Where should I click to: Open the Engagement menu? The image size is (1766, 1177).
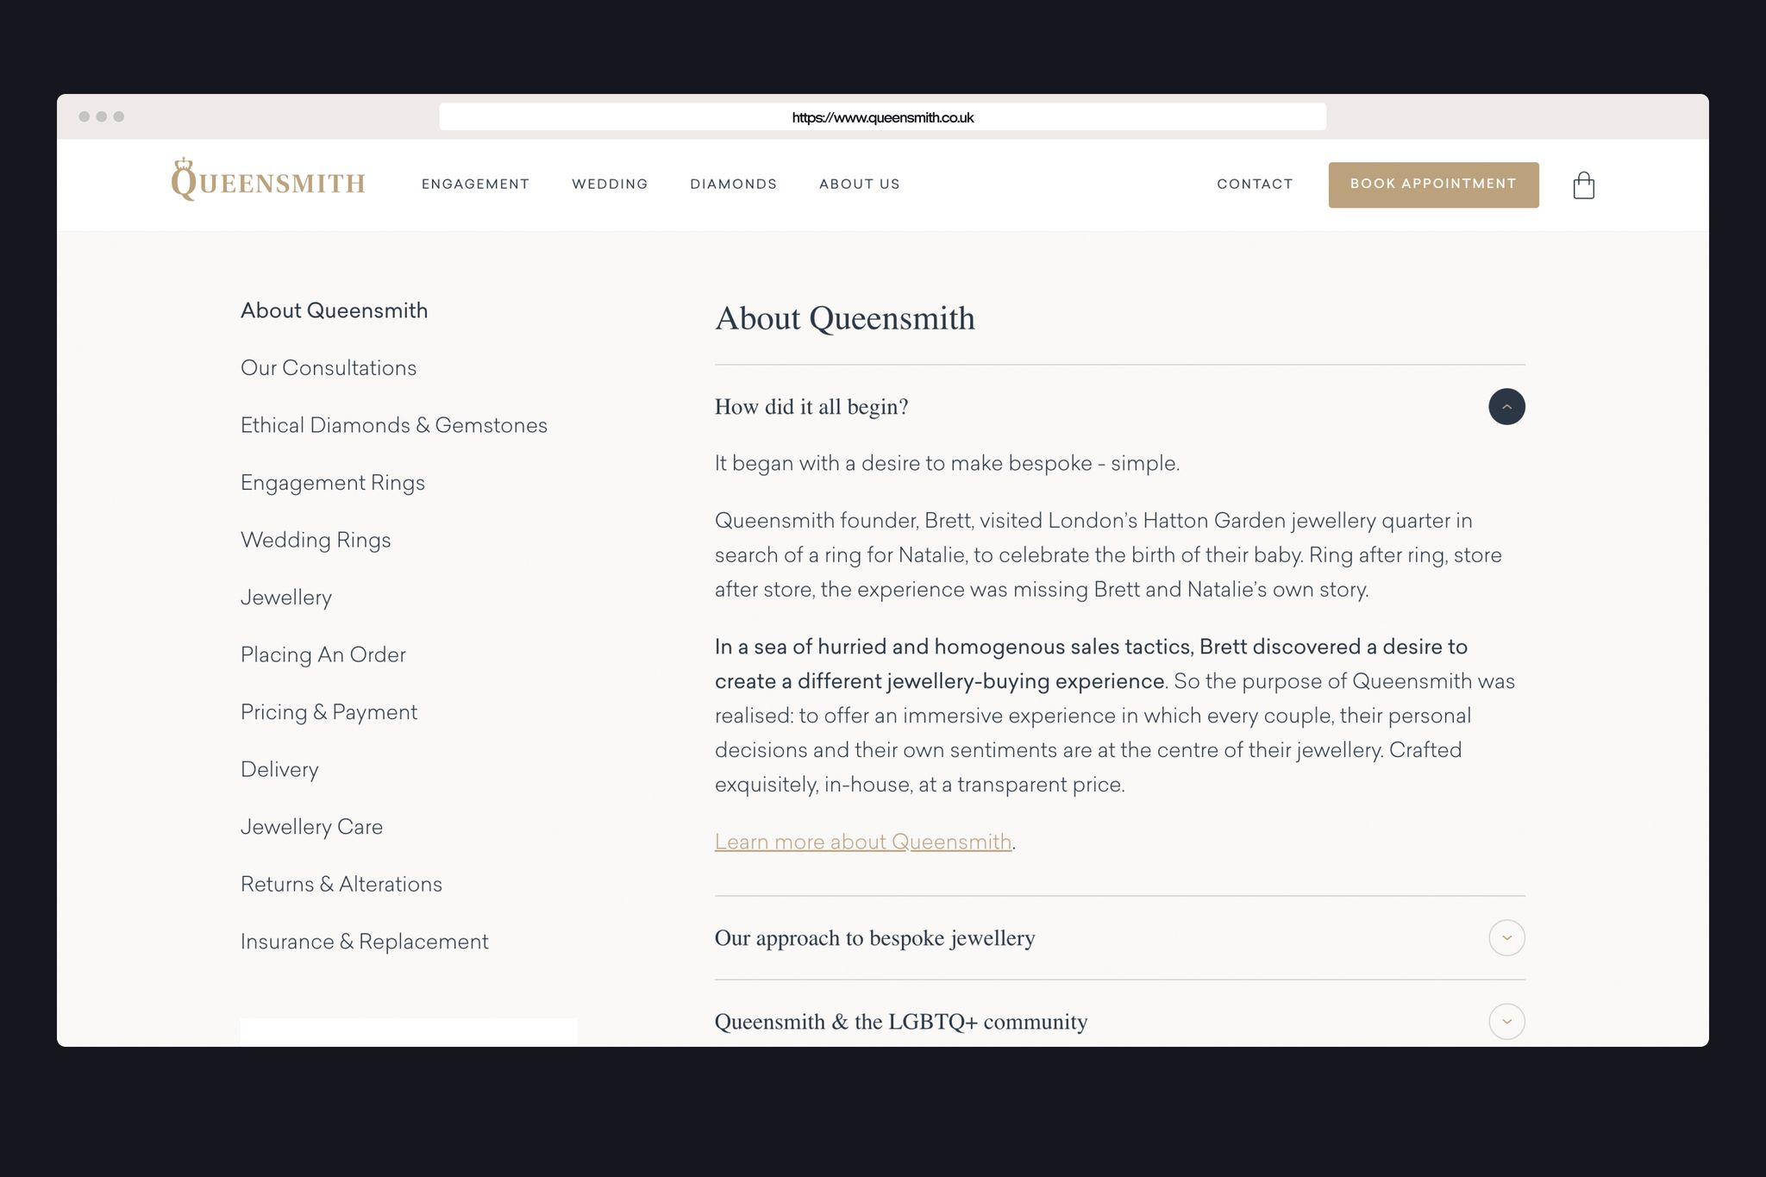click(475, 185)
